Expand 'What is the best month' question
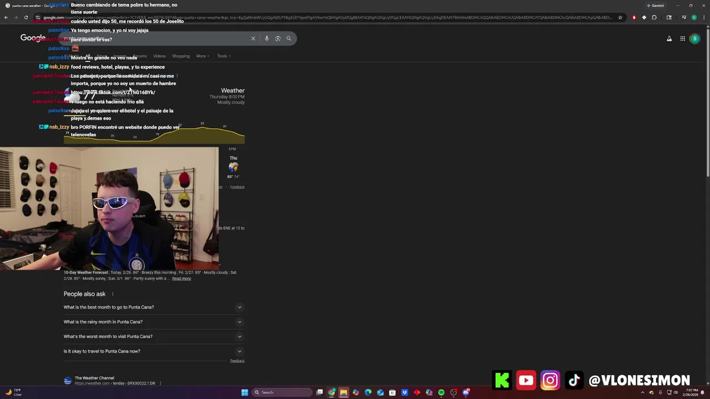Image resolution: width=710 pixels, height=399 pixels. point(154,307)
